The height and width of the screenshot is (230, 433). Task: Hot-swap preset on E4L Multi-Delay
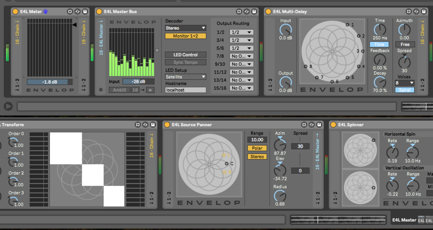(x=416, y=11)
